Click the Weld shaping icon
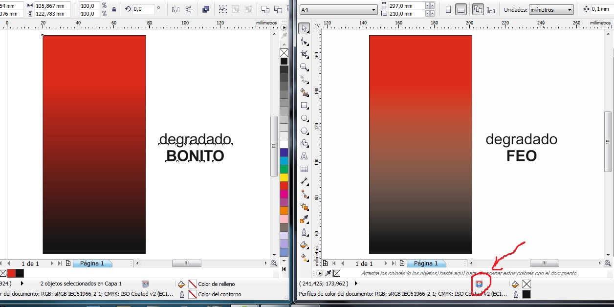The width and height of the screenshot is (614, 307). pos(265,9)
